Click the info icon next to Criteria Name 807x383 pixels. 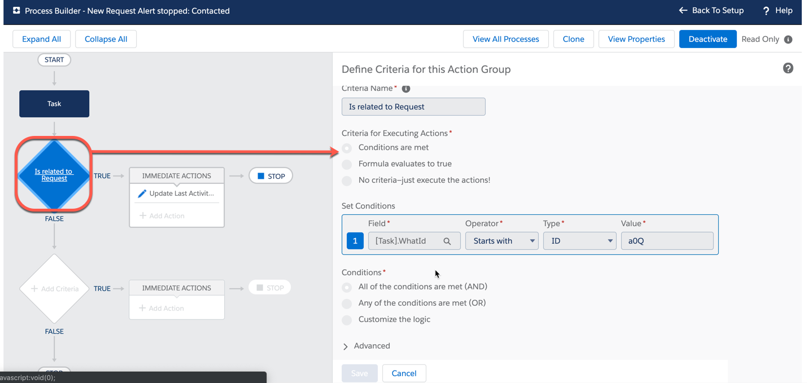pos(405,88)
